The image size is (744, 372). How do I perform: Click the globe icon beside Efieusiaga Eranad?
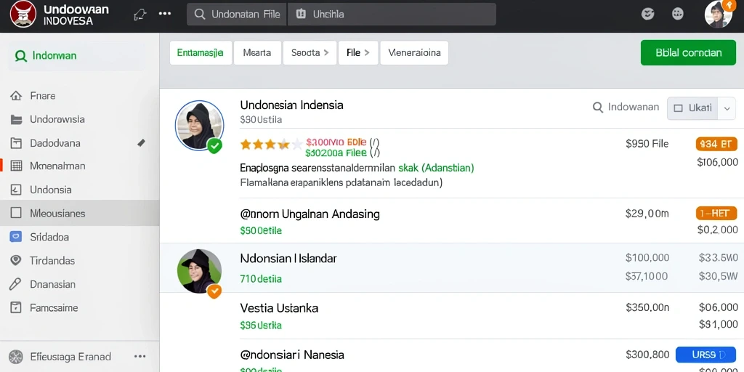tap(16, 357)
